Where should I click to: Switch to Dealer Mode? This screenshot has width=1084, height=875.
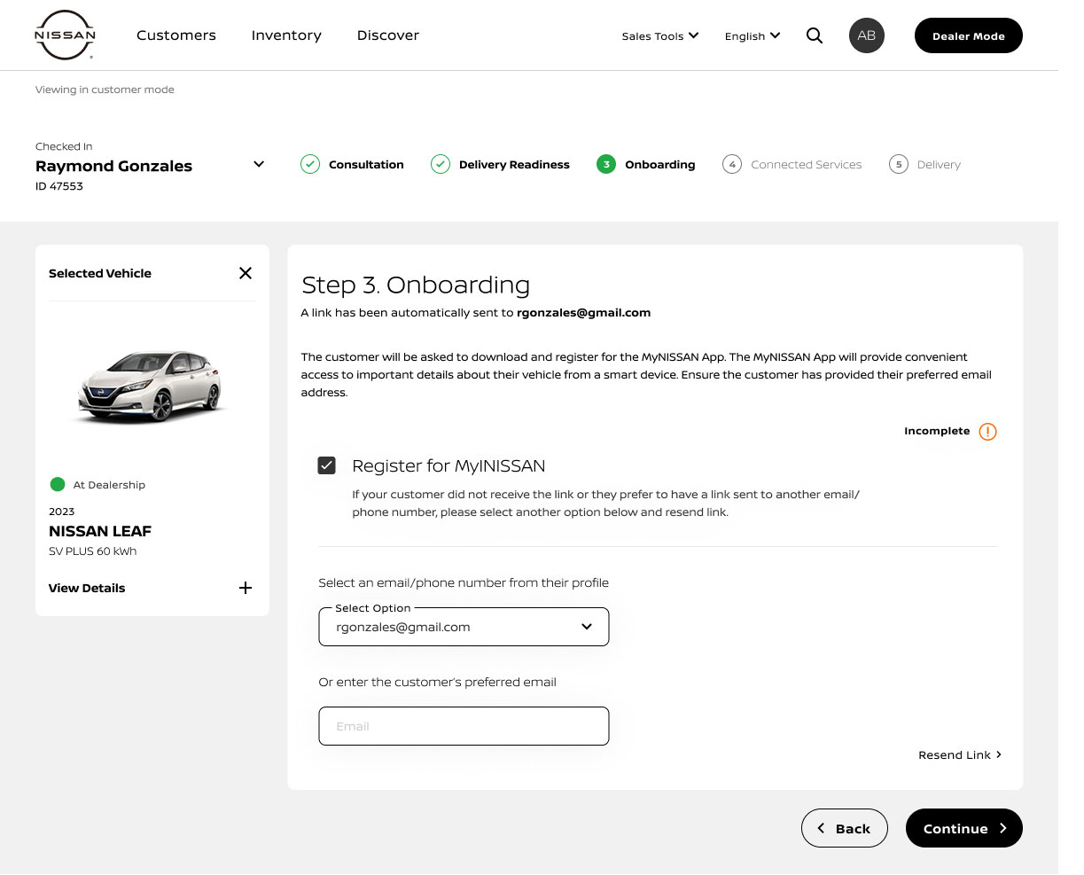coord(969,35)
